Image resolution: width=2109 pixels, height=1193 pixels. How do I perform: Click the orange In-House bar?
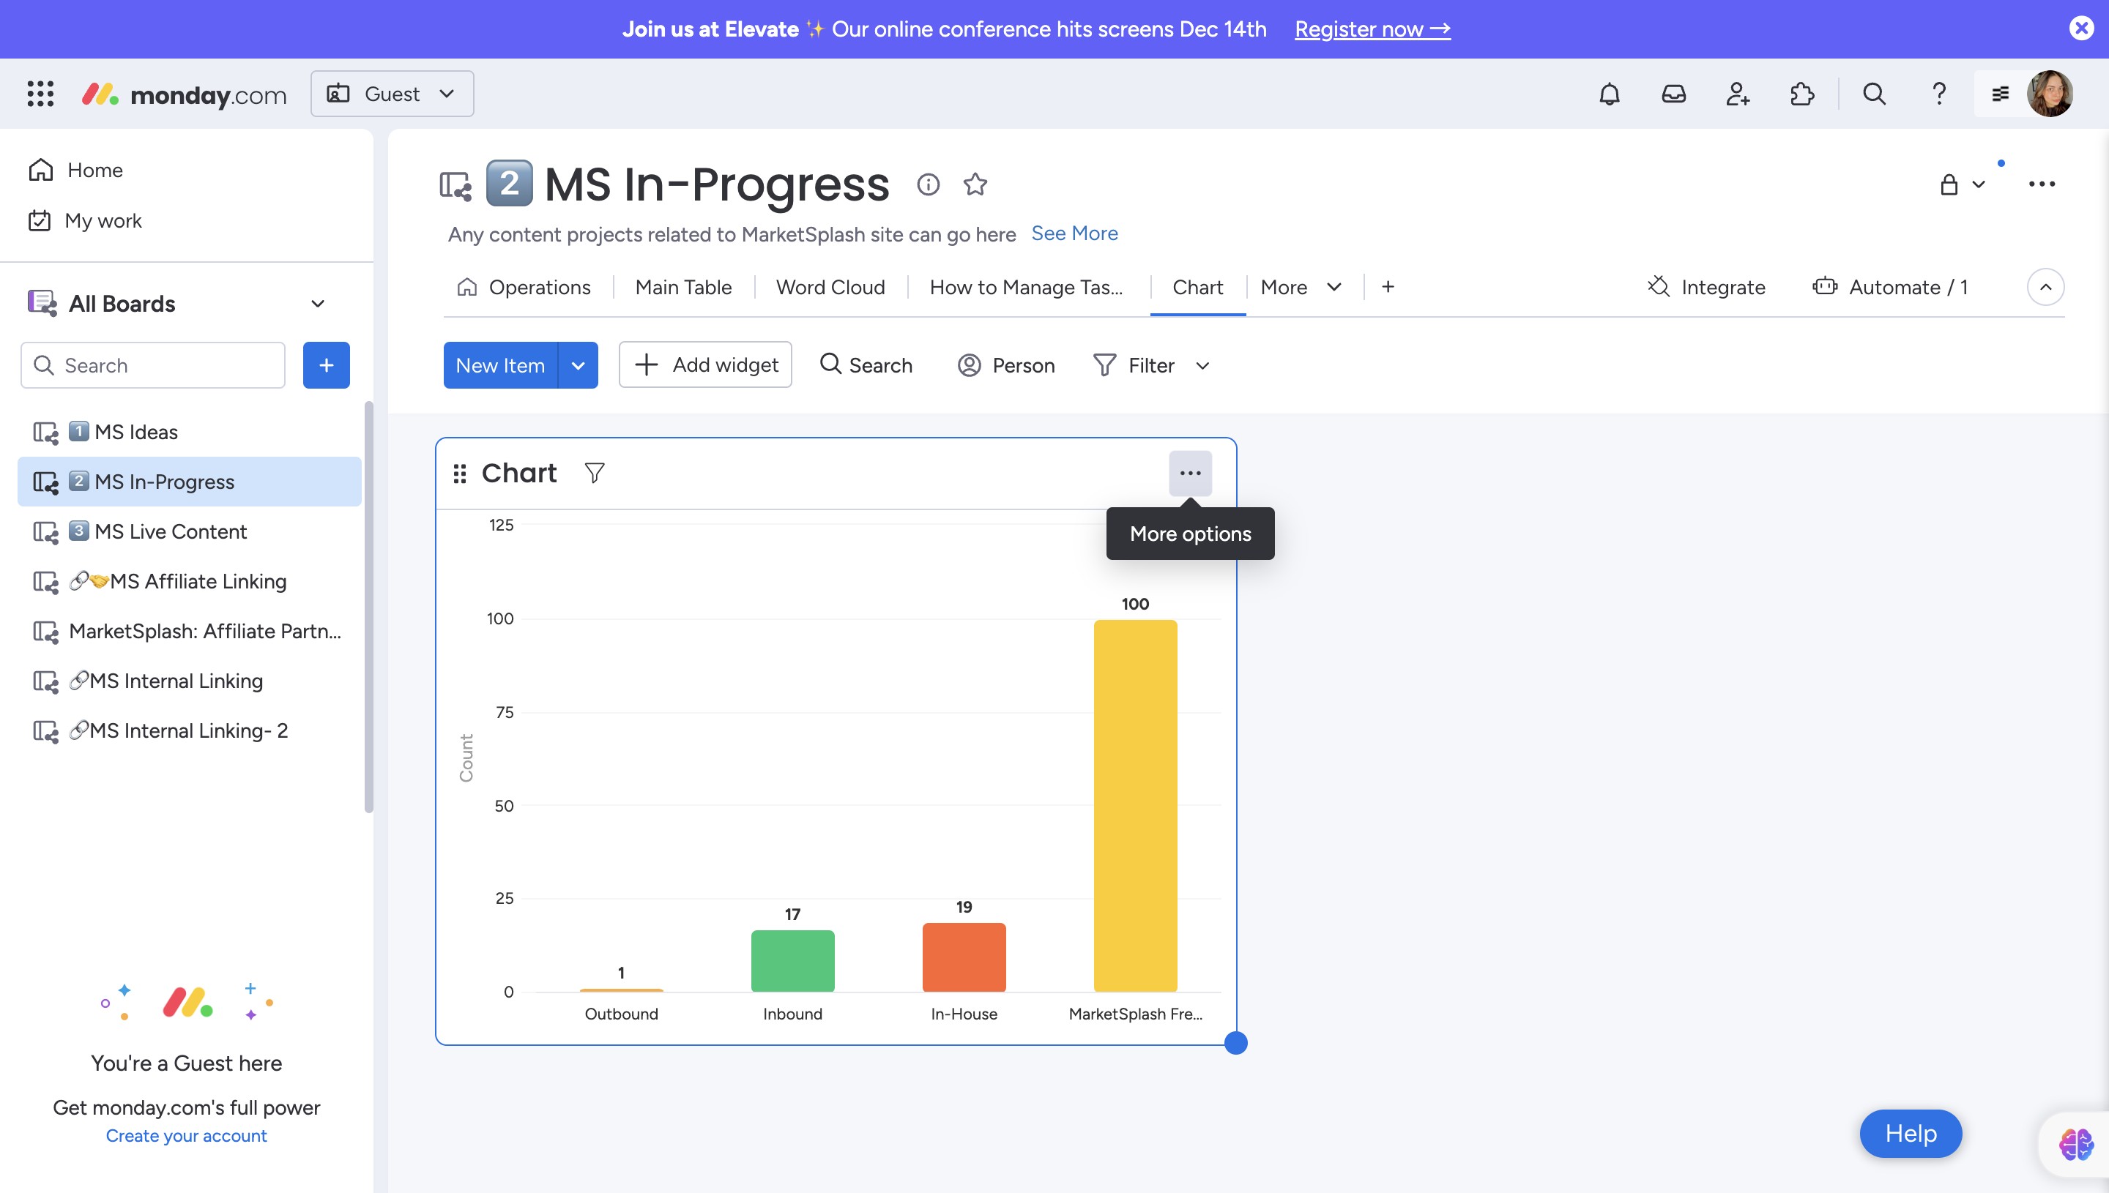coord(964,957)
